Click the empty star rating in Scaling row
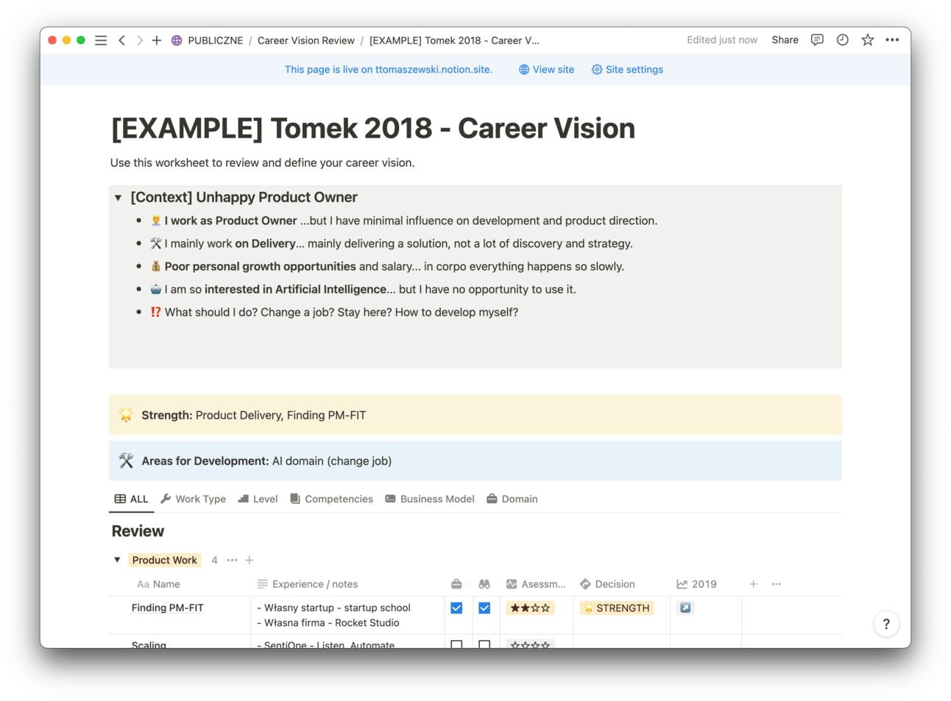Screen dimensions: 951x701 point(530,644)
